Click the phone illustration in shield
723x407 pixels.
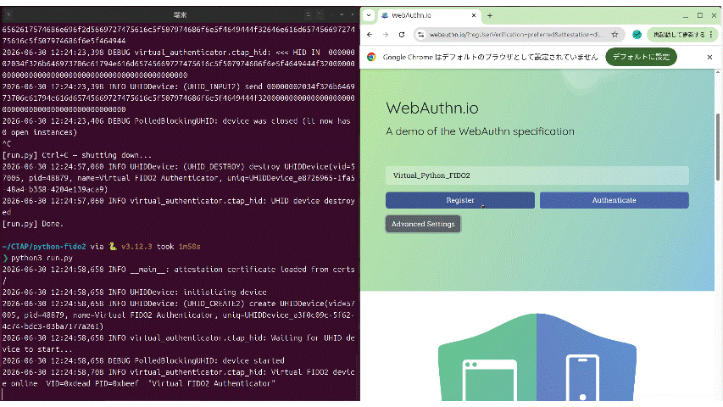[x=582, y=377]
